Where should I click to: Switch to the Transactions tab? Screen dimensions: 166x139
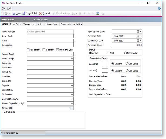click(x=29, y=24)
